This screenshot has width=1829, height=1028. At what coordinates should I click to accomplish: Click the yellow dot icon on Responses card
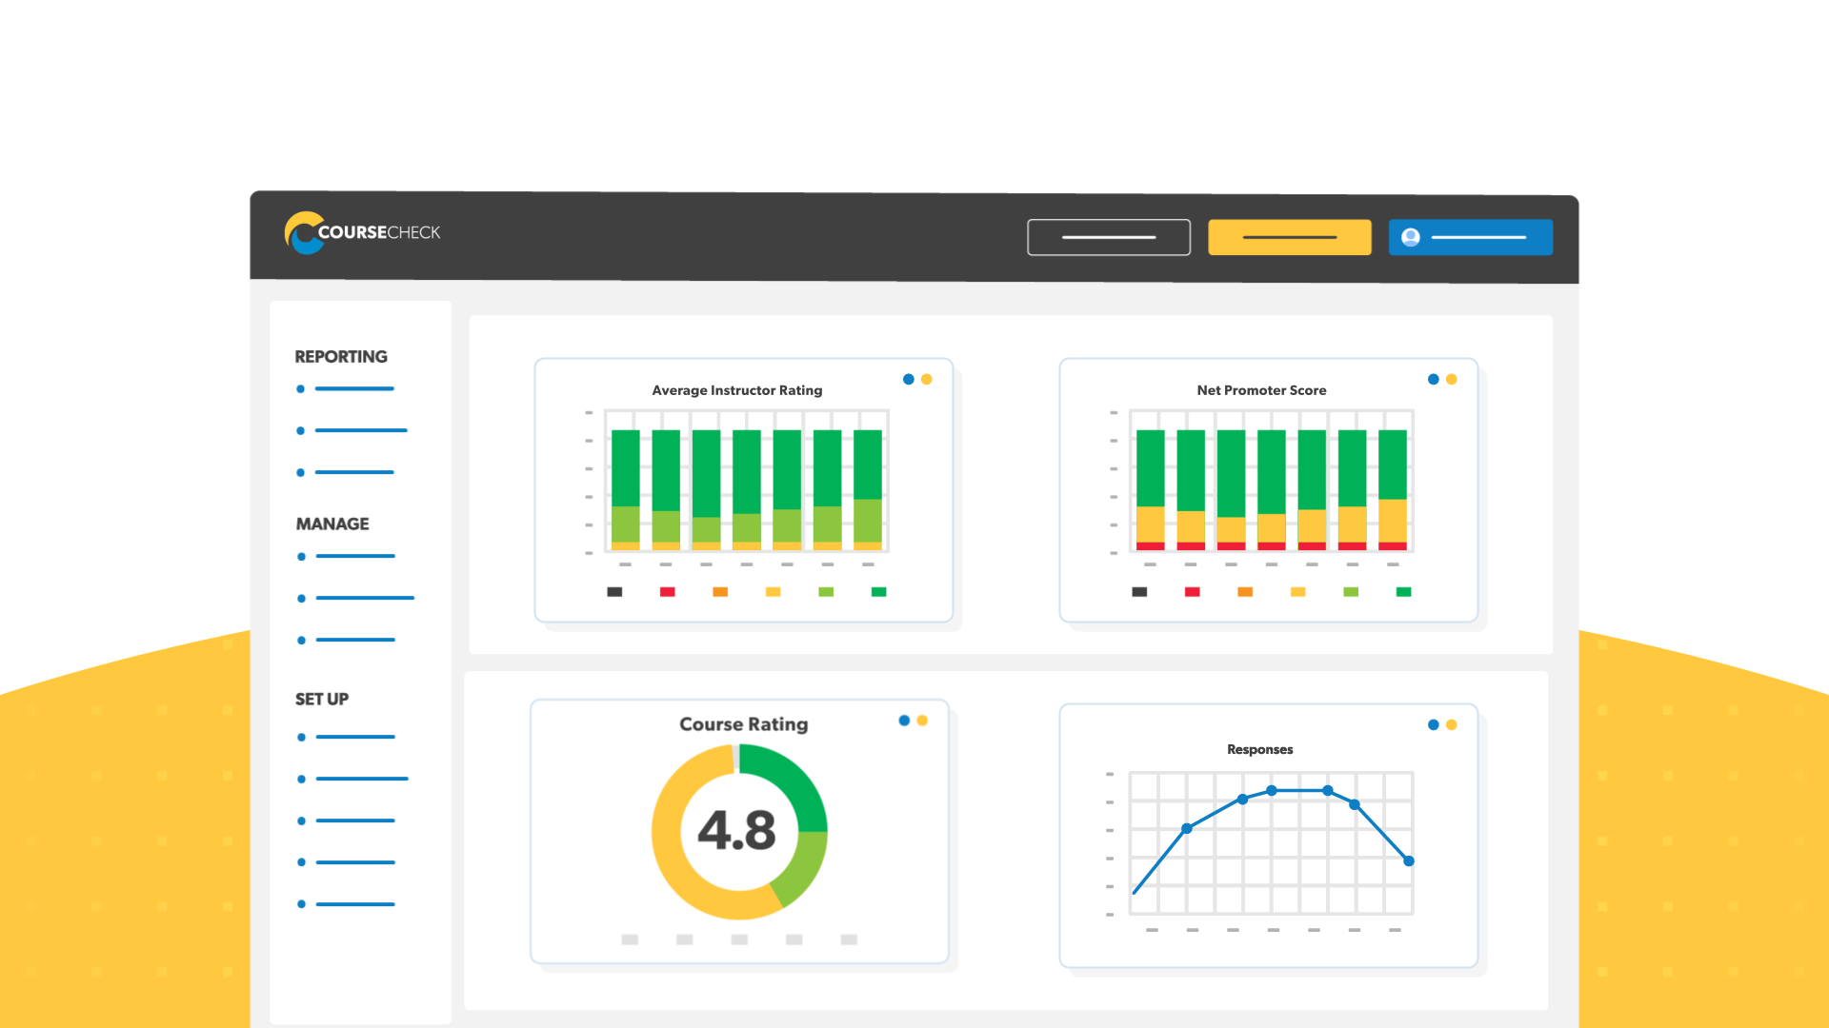1450,724
